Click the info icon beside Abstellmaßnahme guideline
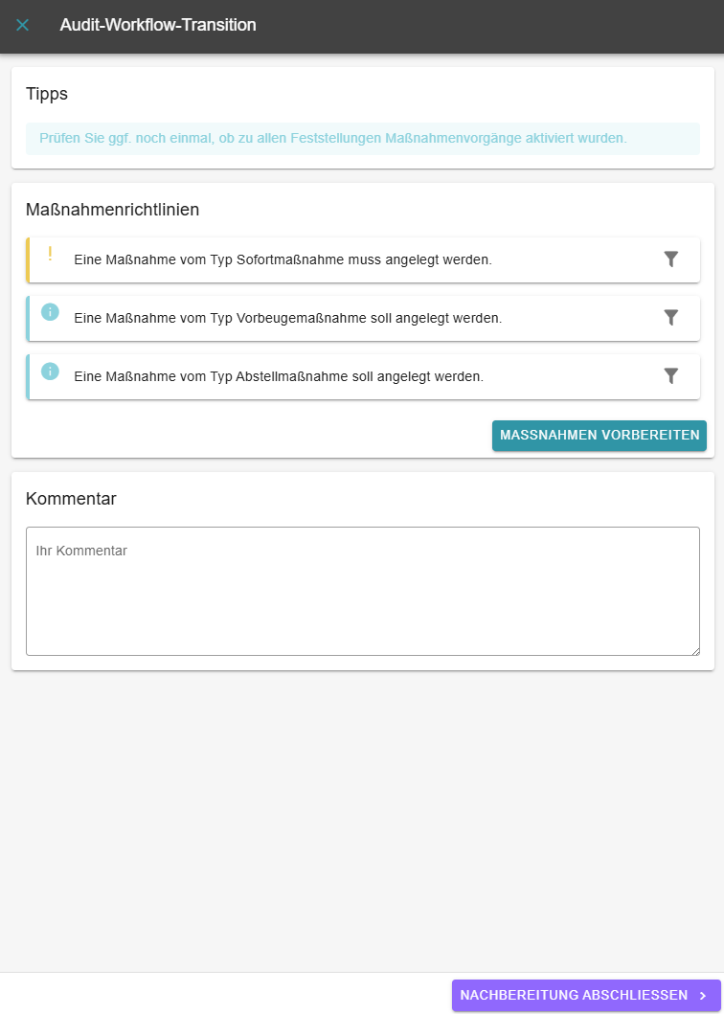Screen dimensions: 724x1014 50,371
